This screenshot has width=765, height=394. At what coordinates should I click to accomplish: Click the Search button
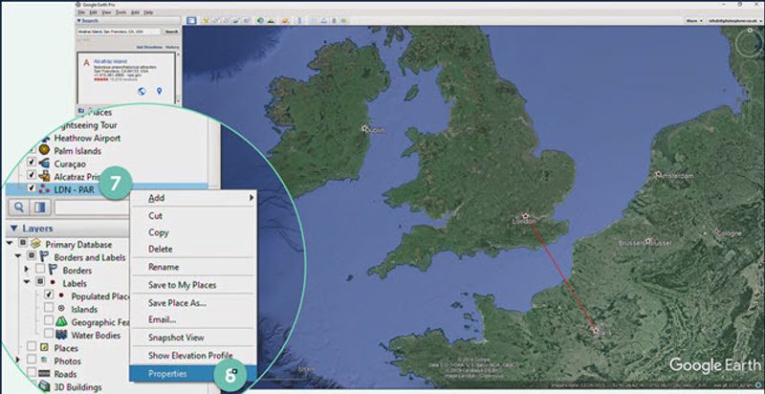pos(171,32)
